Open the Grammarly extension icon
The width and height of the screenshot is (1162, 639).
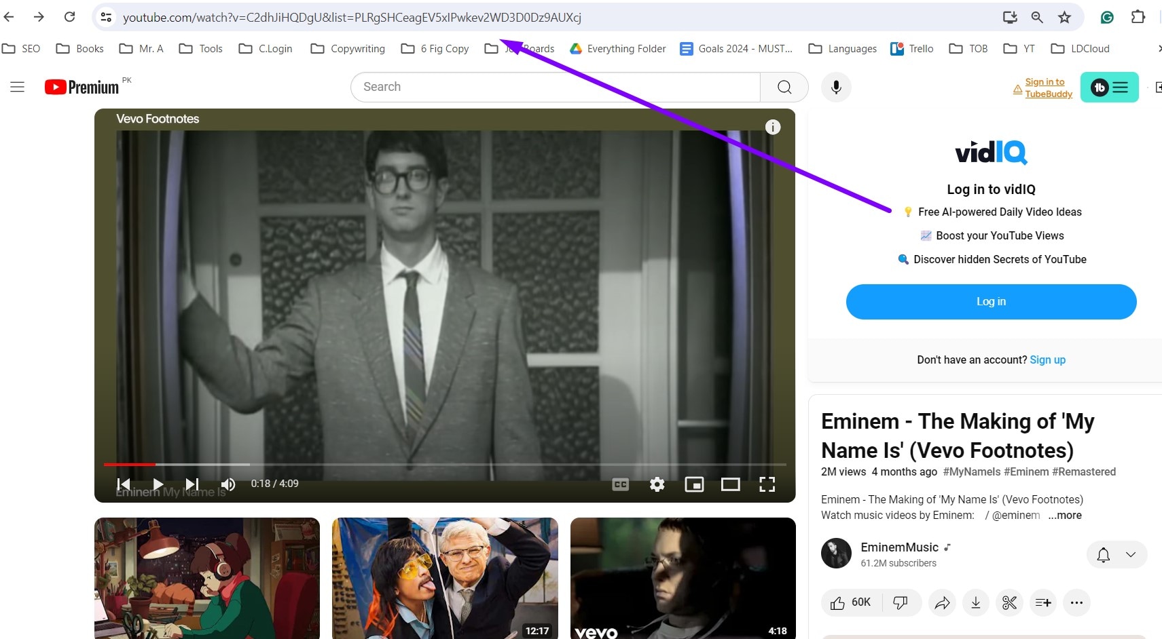1107,17
